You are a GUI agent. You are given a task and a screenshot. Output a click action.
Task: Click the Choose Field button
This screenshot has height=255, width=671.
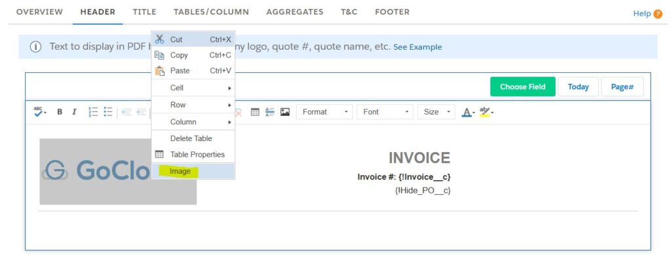pos(522,87)
